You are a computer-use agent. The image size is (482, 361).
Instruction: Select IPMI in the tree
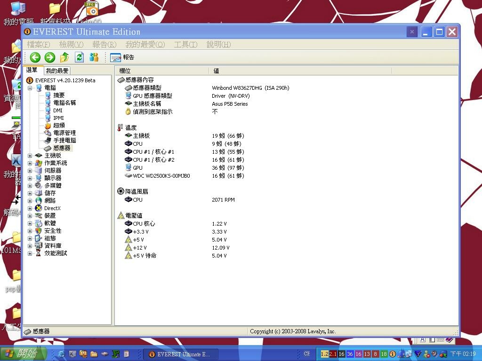pyautogui.click(x=58, y=118)
